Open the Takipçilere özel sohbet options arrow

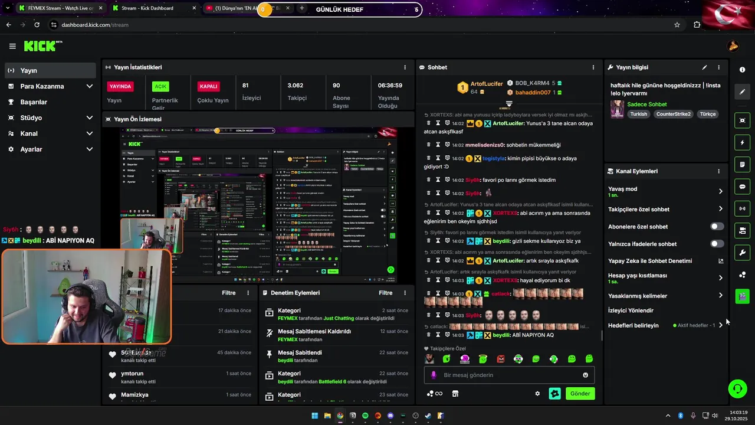(720, 209)
